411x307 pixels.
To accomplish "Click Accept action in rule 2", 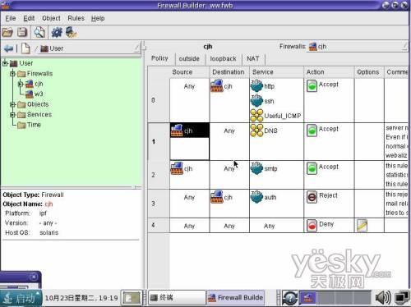I will click(x=322, y=167).
